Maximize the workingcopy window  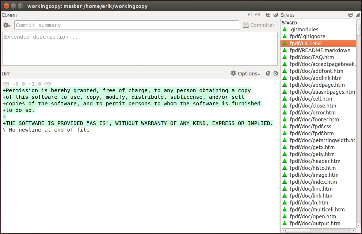20,6
